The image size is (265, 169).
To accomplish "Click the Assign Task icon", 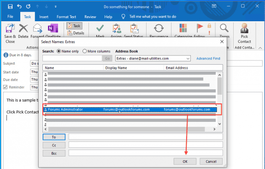I will (x=117, y=29).
